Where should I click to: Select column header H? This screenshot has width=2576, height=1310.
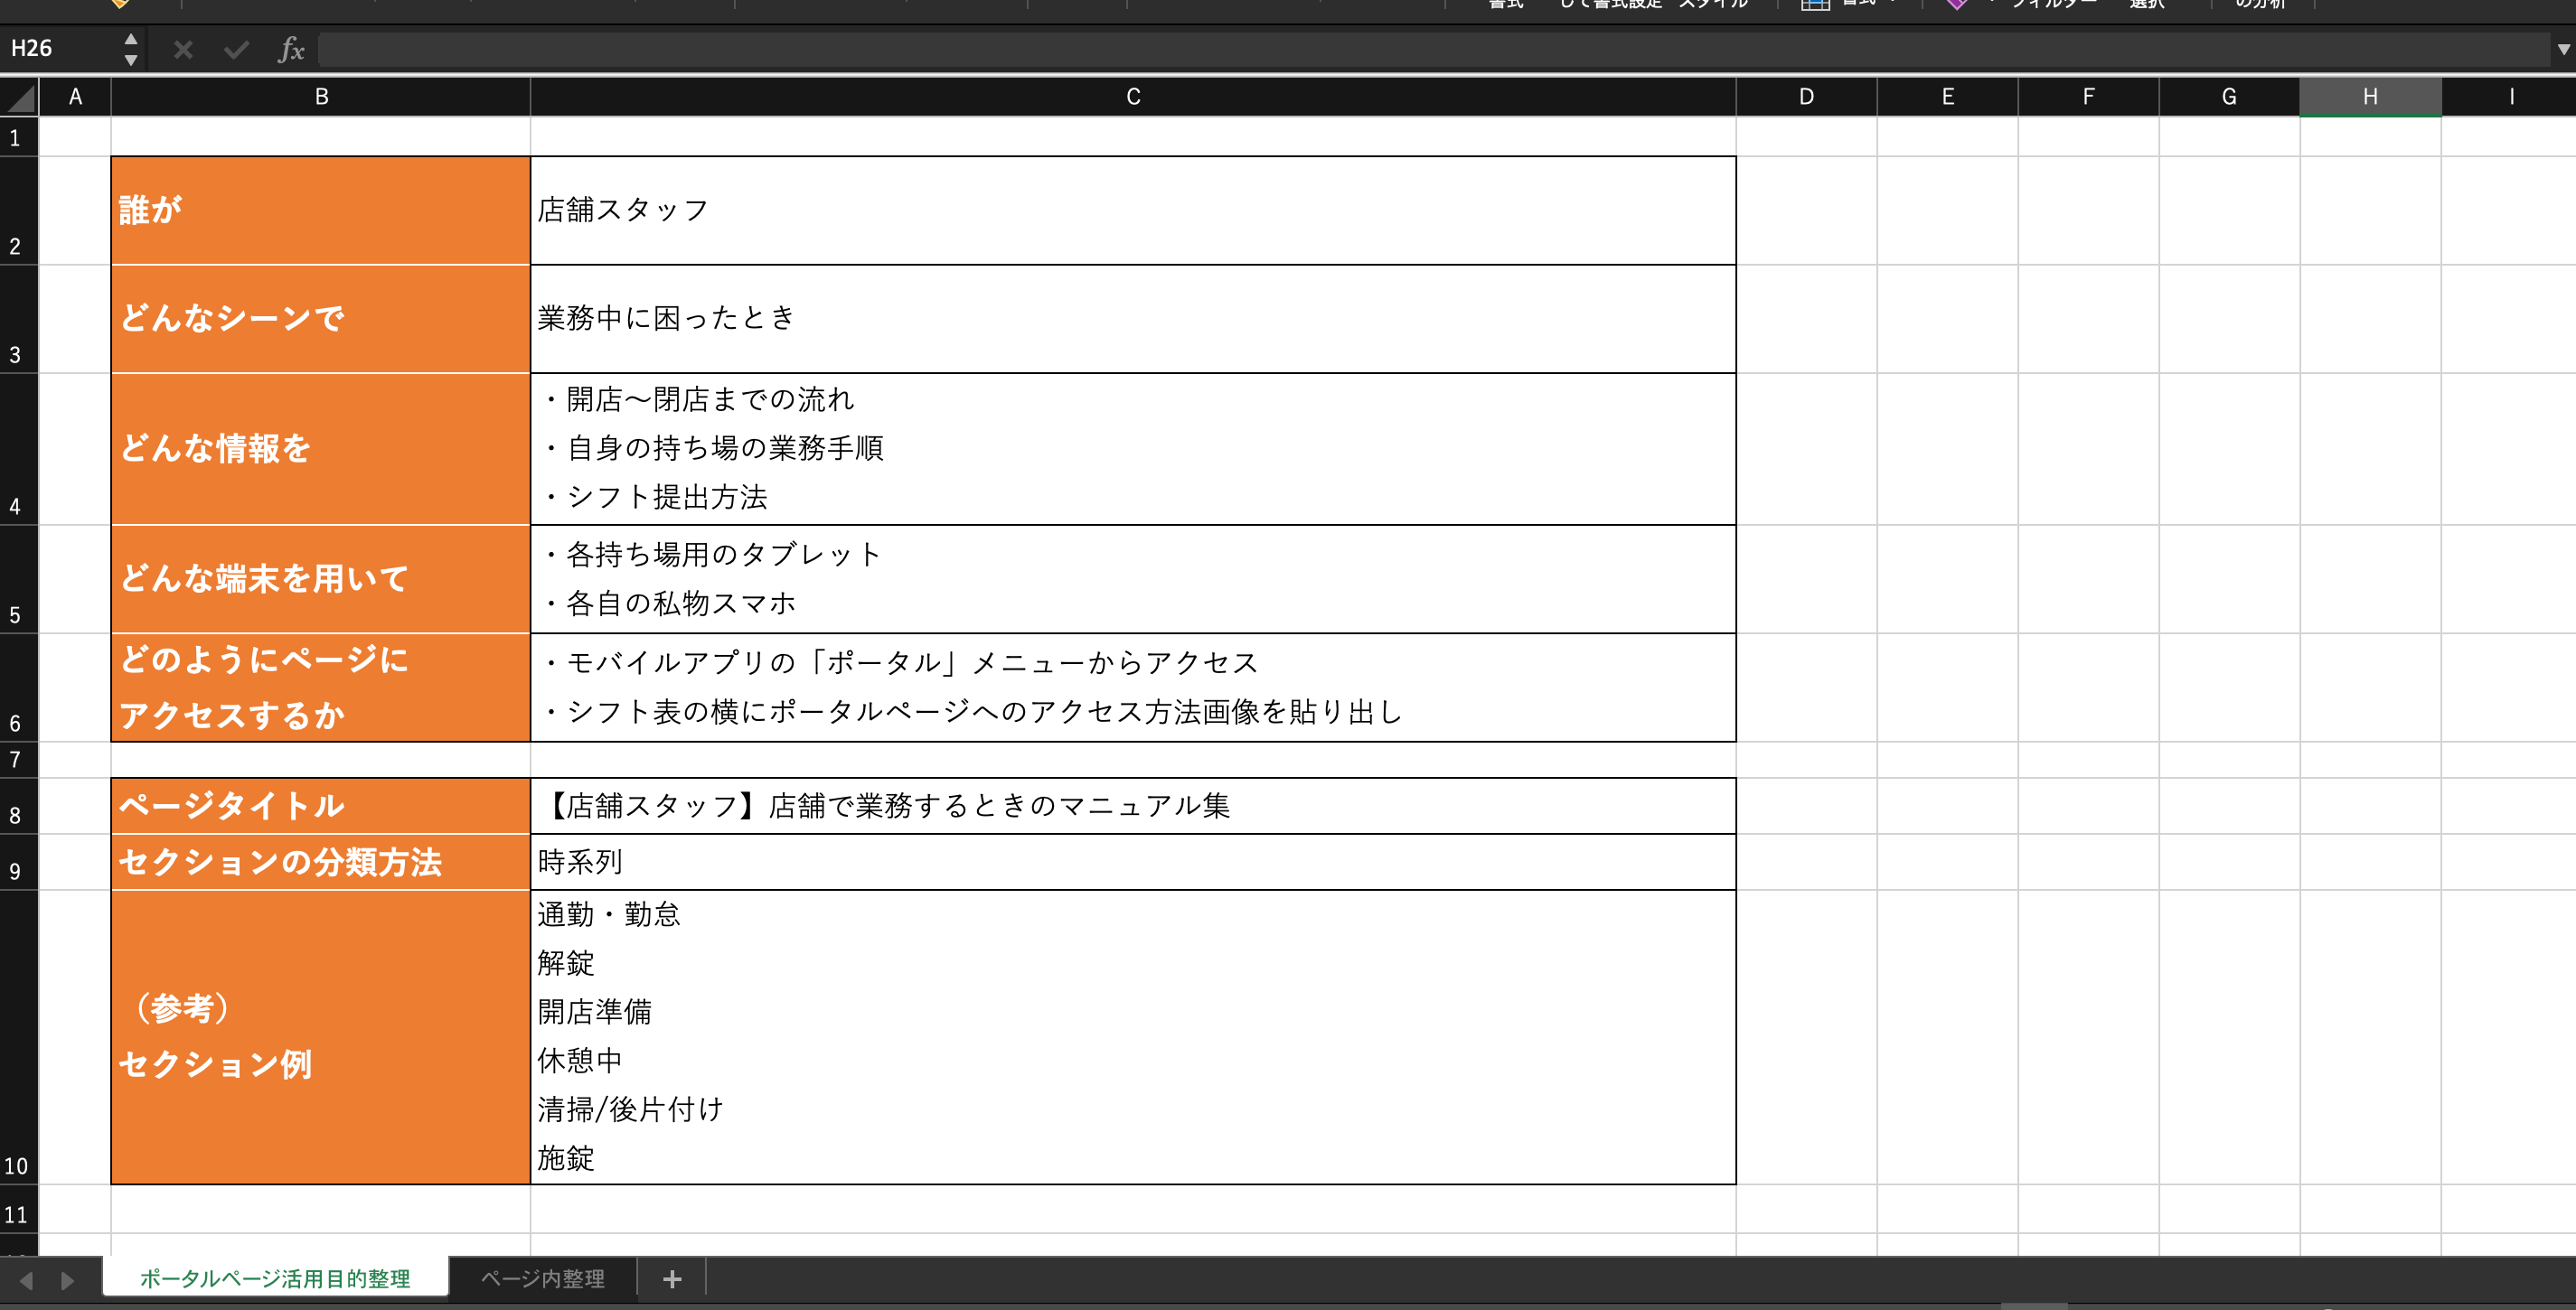(2369, 97)
